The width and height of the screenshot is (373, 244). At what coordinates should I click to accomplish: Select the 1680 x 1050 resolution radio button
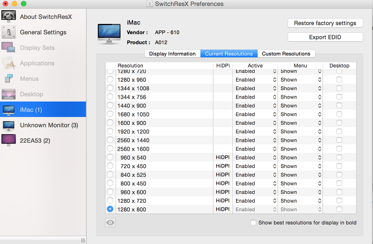pyautogui.click(x=110, y=114)
